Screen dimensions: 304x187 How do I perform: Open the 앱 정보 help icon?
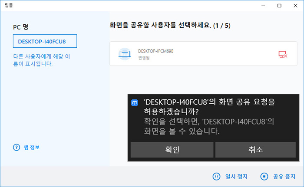tap(17, 148)
